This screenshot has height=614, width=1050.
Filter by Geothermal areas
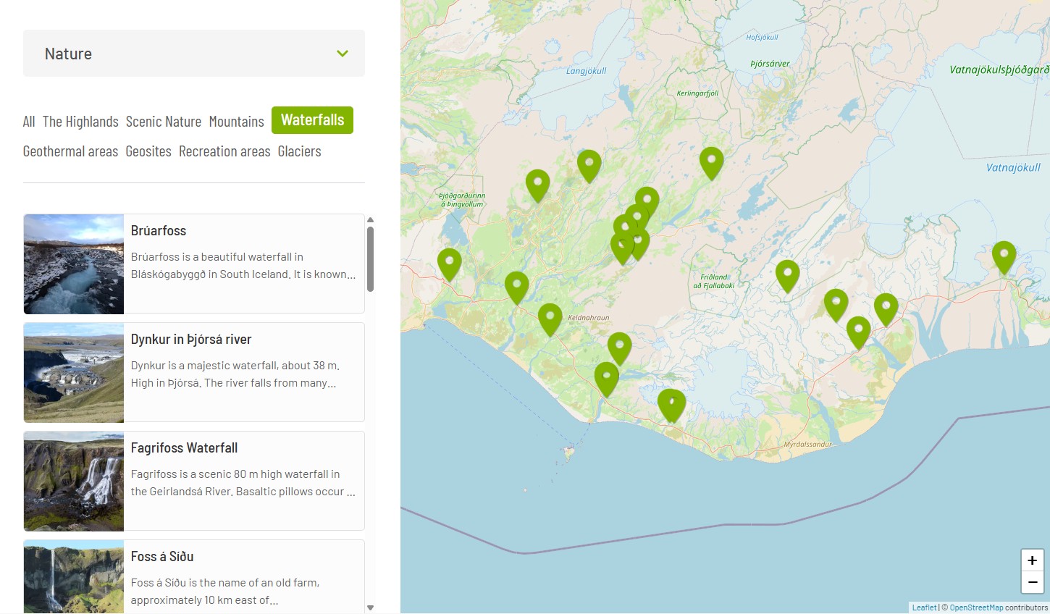click(70, 151)
